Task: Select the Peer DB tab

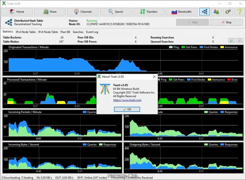Action: tap(65, 32)
